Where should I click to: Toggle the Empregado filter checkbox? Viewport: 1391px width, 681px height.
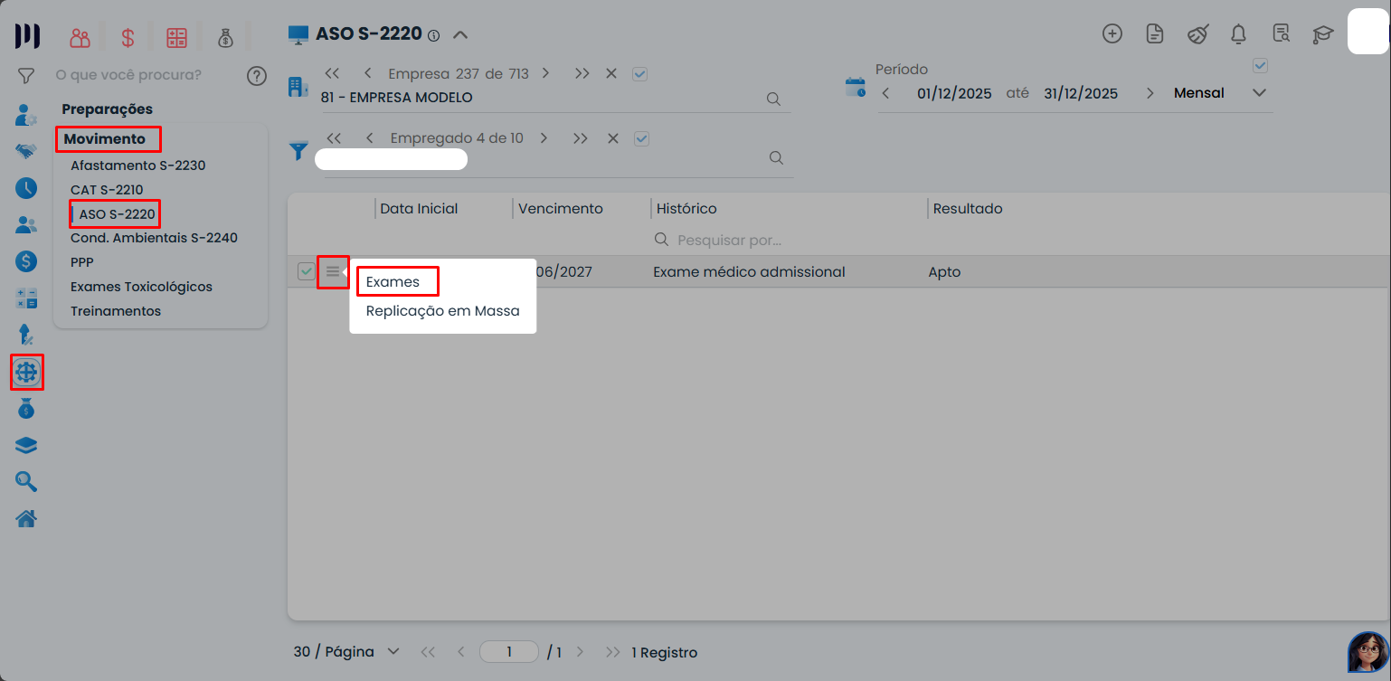click(x=642, y=138)
